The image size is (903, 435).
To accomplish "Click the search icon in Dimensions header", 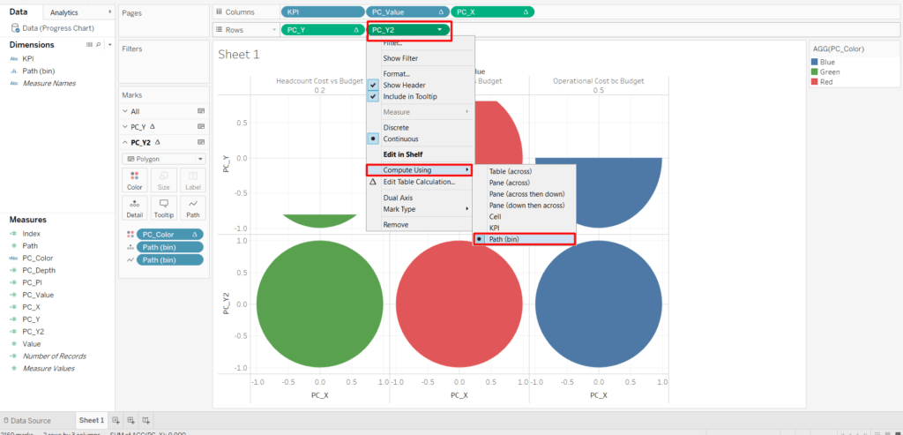I will point(98,44).
